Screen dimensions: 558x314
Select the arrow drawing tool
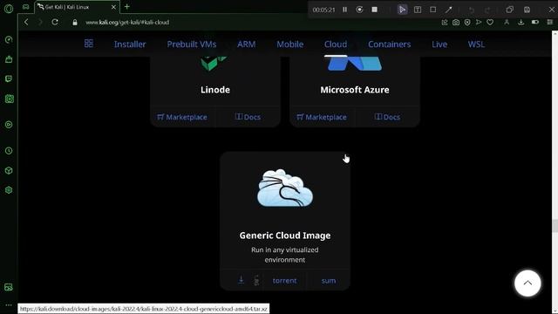point(448,10)
